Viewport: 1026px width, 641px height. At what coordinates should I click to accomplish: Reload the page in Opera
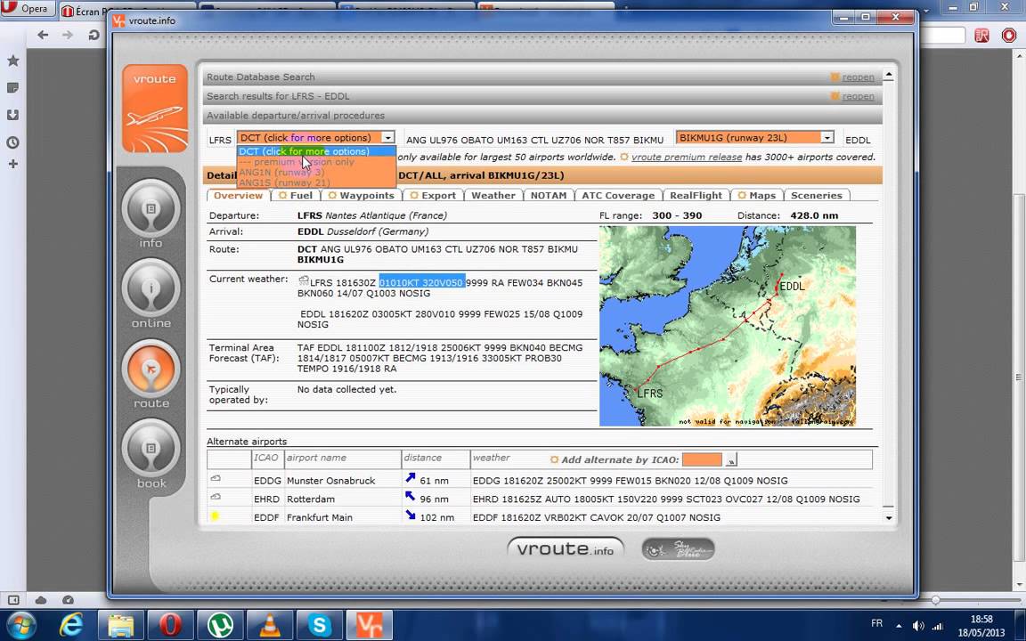pyautogui.click(x=93, y=35)
